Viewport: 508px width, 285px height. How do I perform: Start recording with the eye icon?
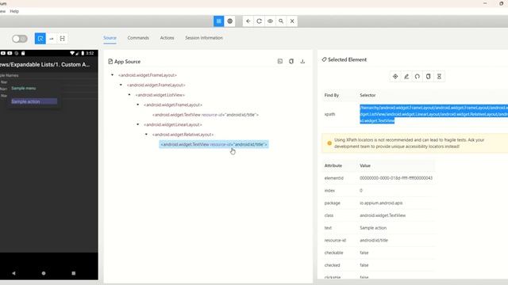tap(270, 21)
